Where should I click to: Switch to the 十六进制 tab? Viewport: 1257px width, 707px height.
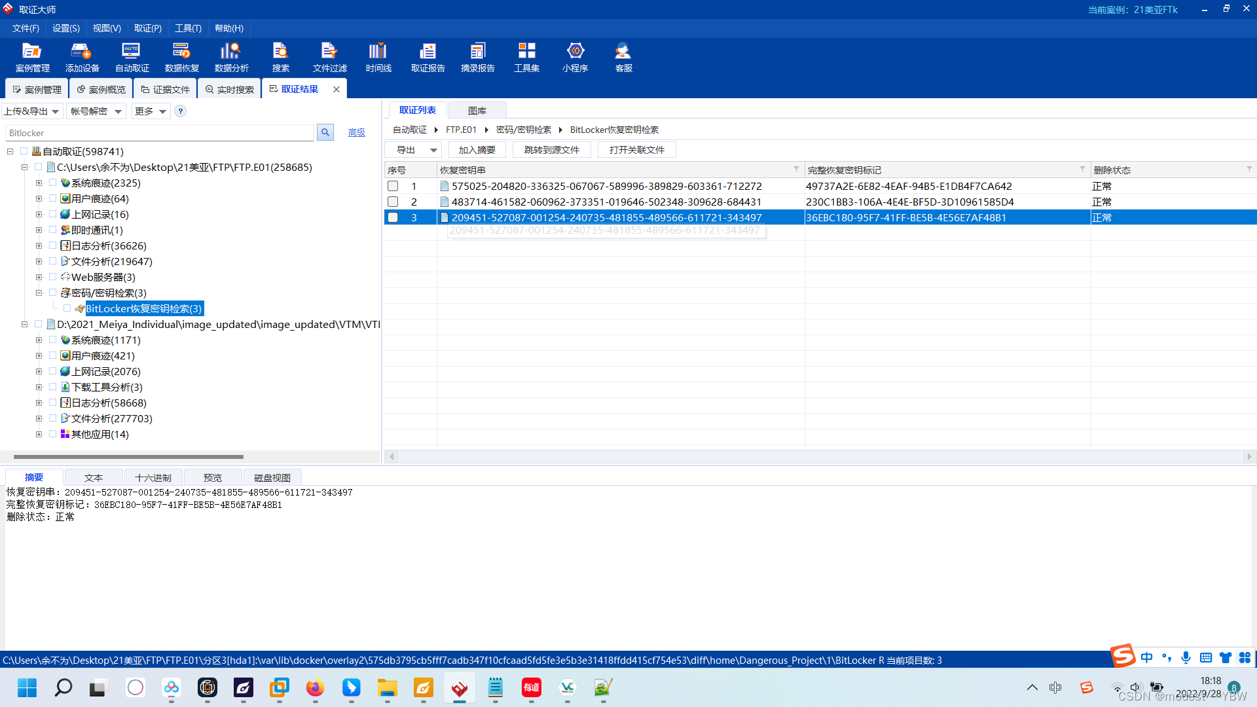(153, 478)
